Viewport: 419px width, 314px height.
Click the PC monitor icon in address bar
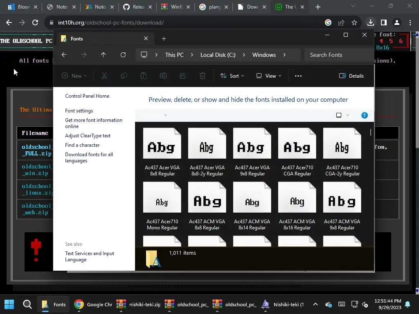tap(144, 55)
